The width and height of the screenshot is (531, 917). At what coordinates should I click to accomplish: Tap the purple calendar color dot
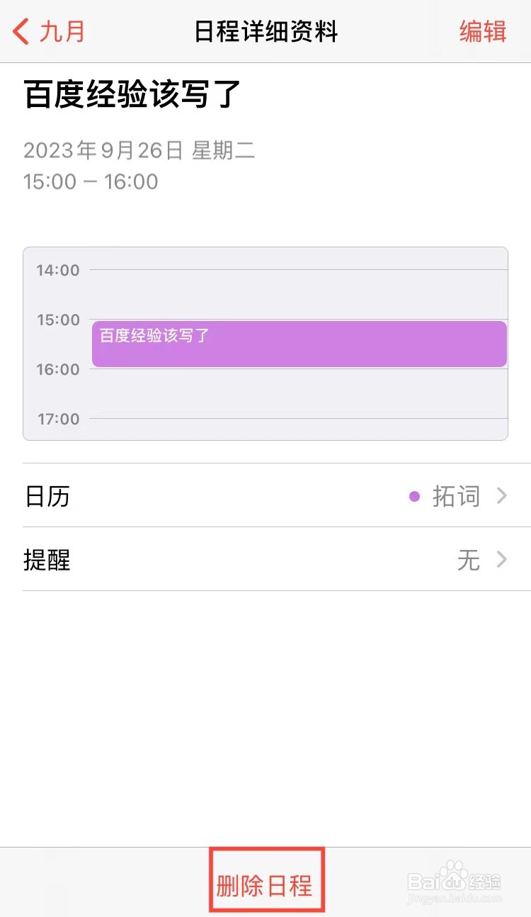pos(415,496)
